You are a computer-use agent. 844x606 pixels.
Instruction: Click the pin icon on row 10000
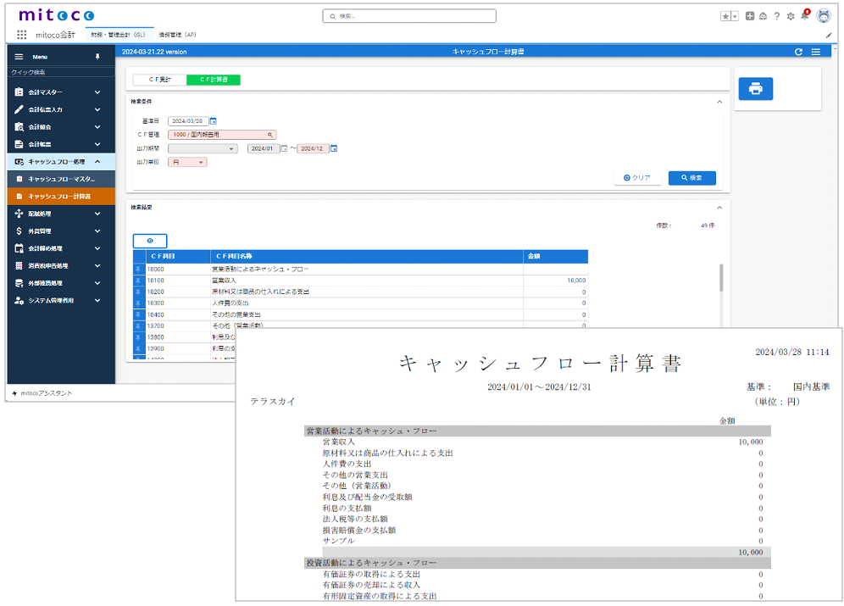click(138, 269)
